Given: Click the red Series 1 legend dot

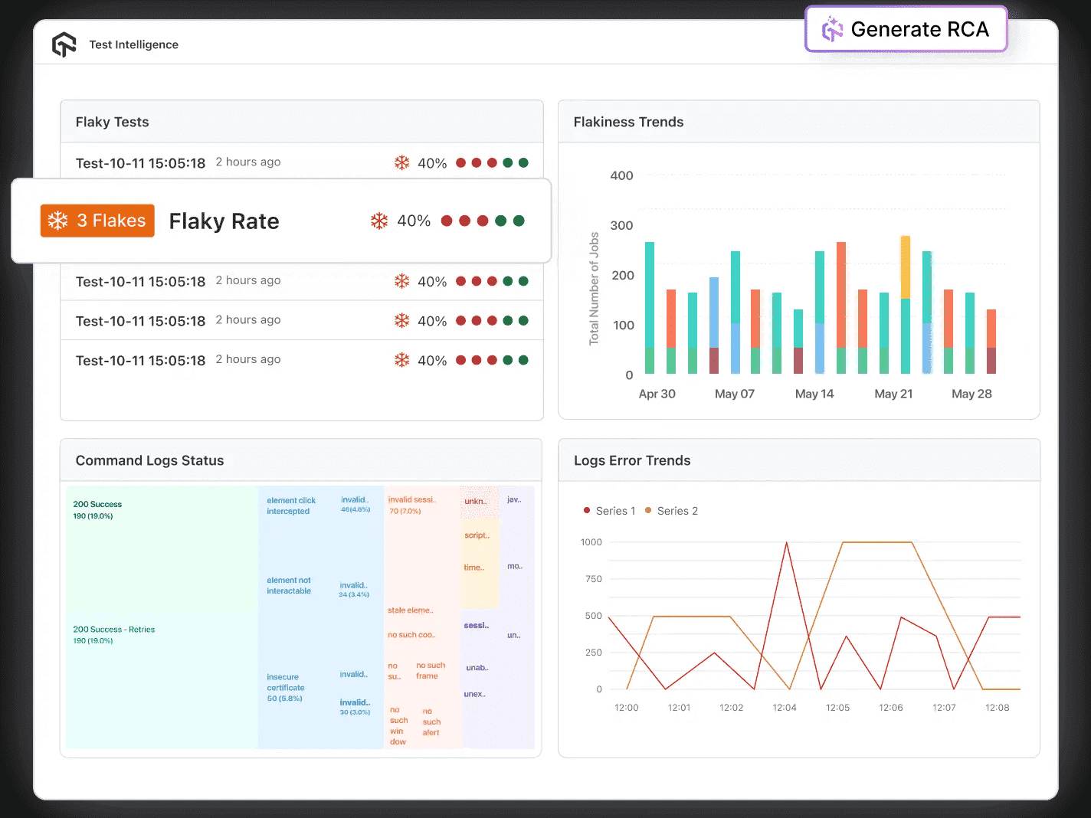Looking at the screenshot, I should pos(586,510).
